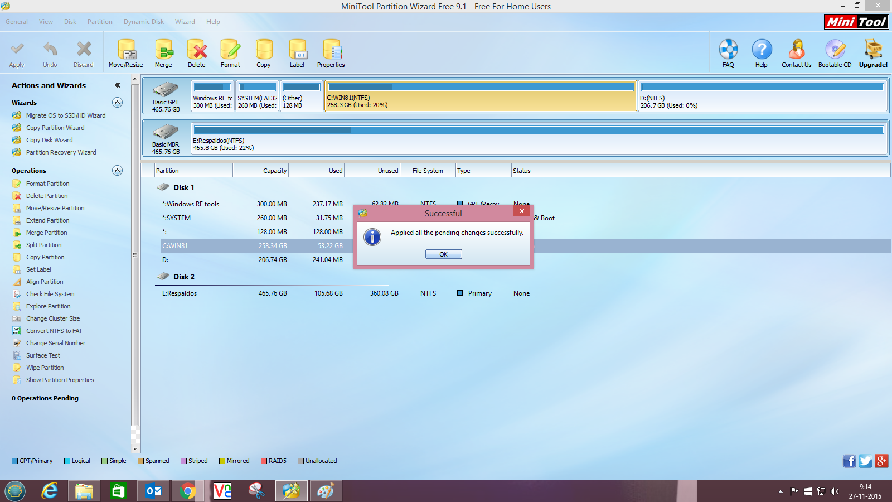Open the Help question mark icon

click(x=762, y=49)
